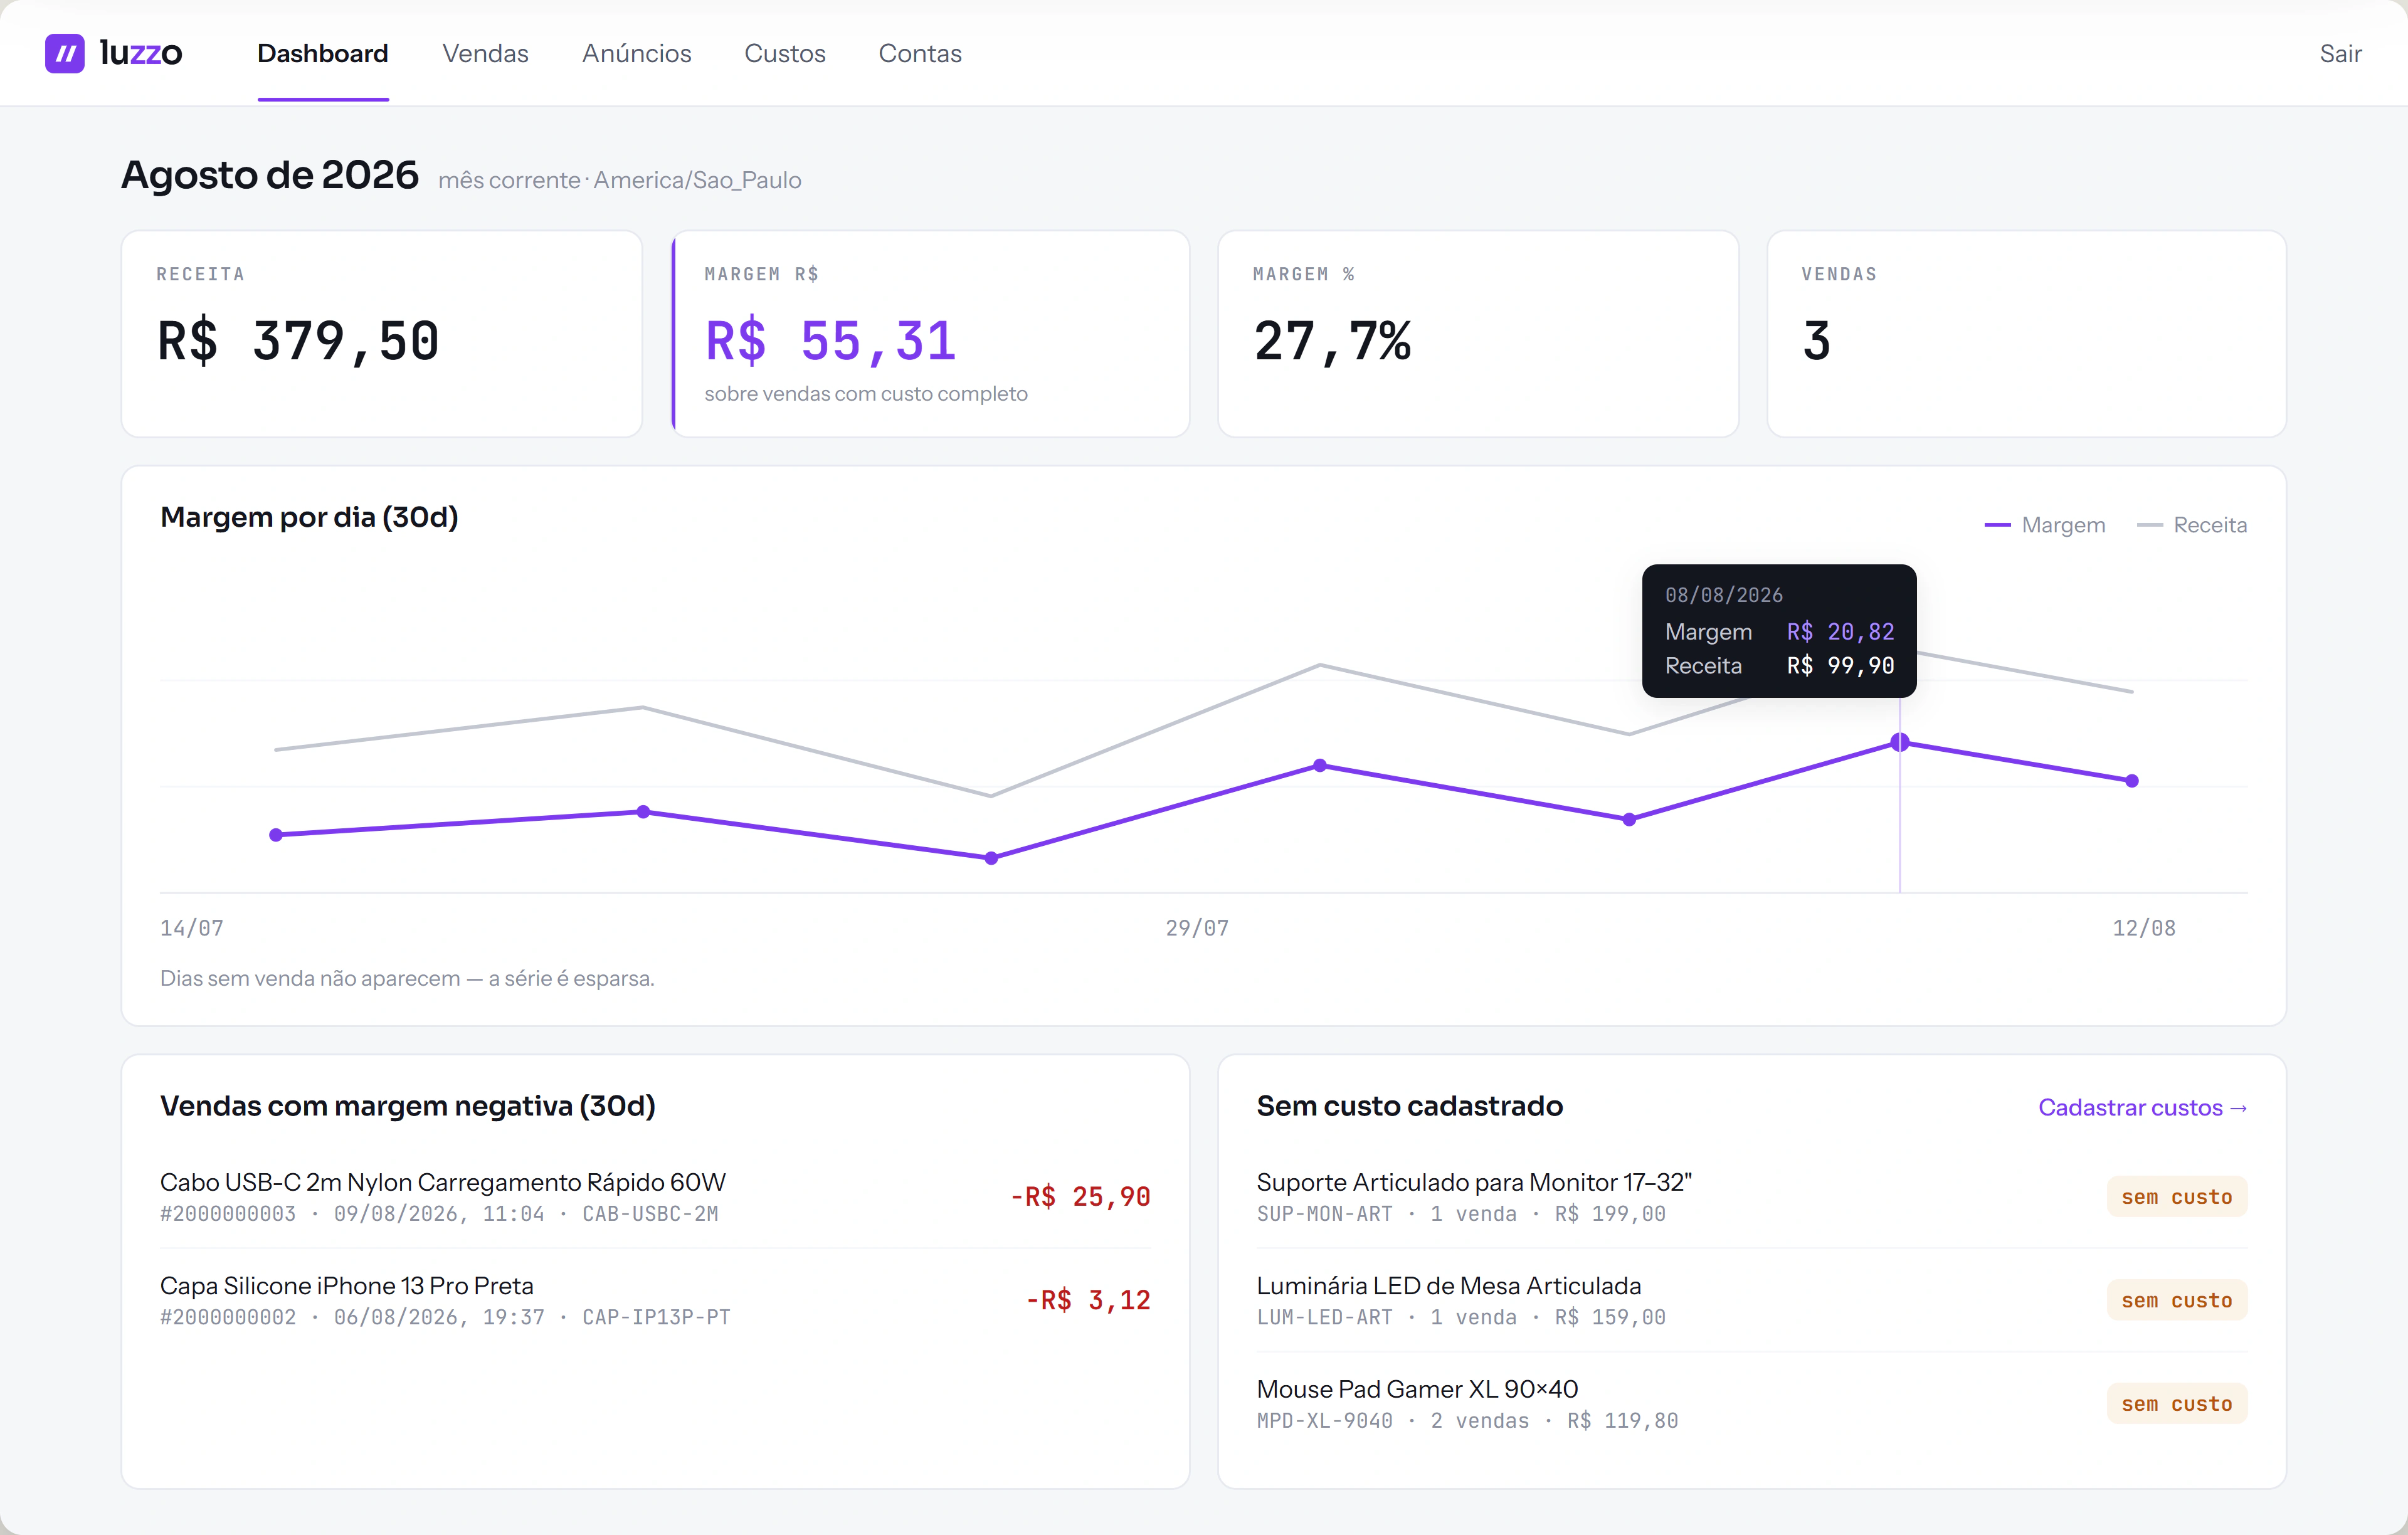2408x1535 pixels.
Task: Click the 14/07 axis date label
Action: pyautogui.click(x=192, y=928)
